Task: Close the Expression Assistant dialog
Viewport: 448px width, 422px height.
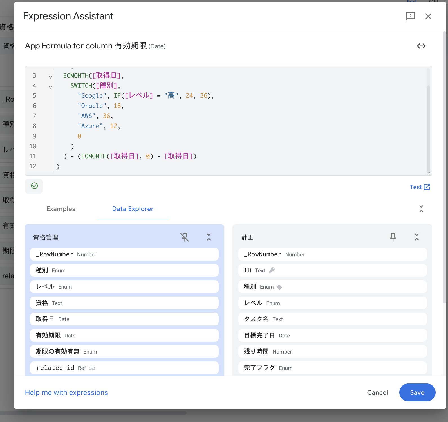Action: (428, 16)
